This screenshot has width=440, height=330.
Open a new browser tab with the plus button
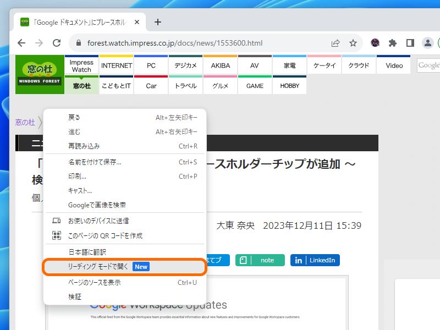point(157,22)
